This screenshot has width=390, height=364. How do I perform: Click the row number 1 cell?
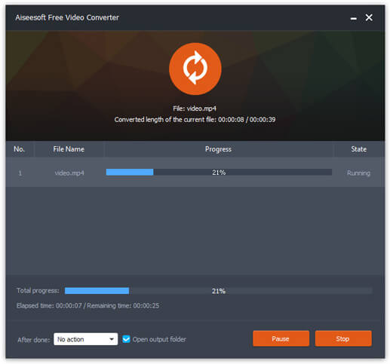(20, 173)
